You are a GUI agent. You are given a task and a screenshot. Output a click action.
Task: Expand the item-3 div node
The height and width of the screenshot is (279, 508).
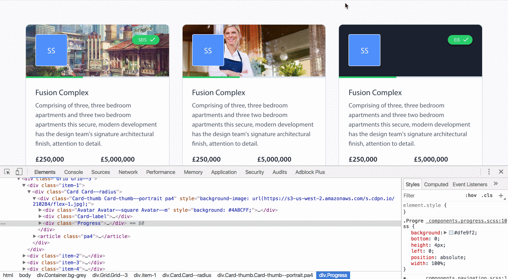(24, 262)
